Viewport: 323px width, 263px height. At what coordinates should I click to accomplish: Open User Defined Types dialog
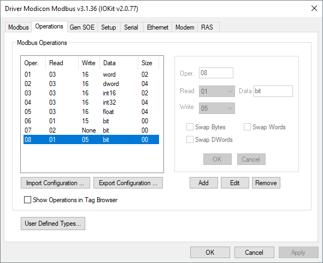[53, 224]
